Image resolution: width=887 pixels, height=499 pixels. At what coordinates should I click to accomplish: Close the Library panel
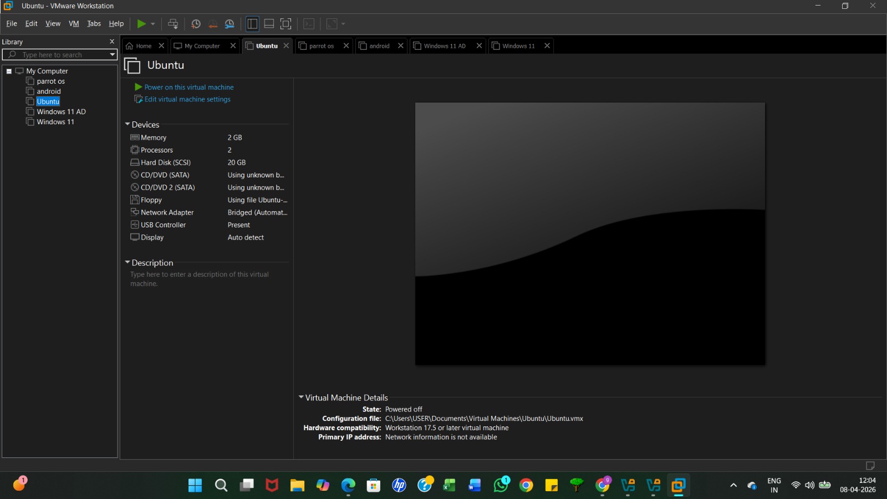pos(112,42)
